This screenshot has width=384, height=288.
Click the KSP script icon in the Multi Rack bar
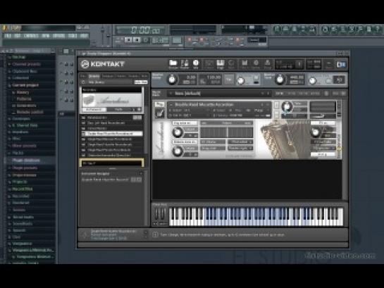(326, 94)
